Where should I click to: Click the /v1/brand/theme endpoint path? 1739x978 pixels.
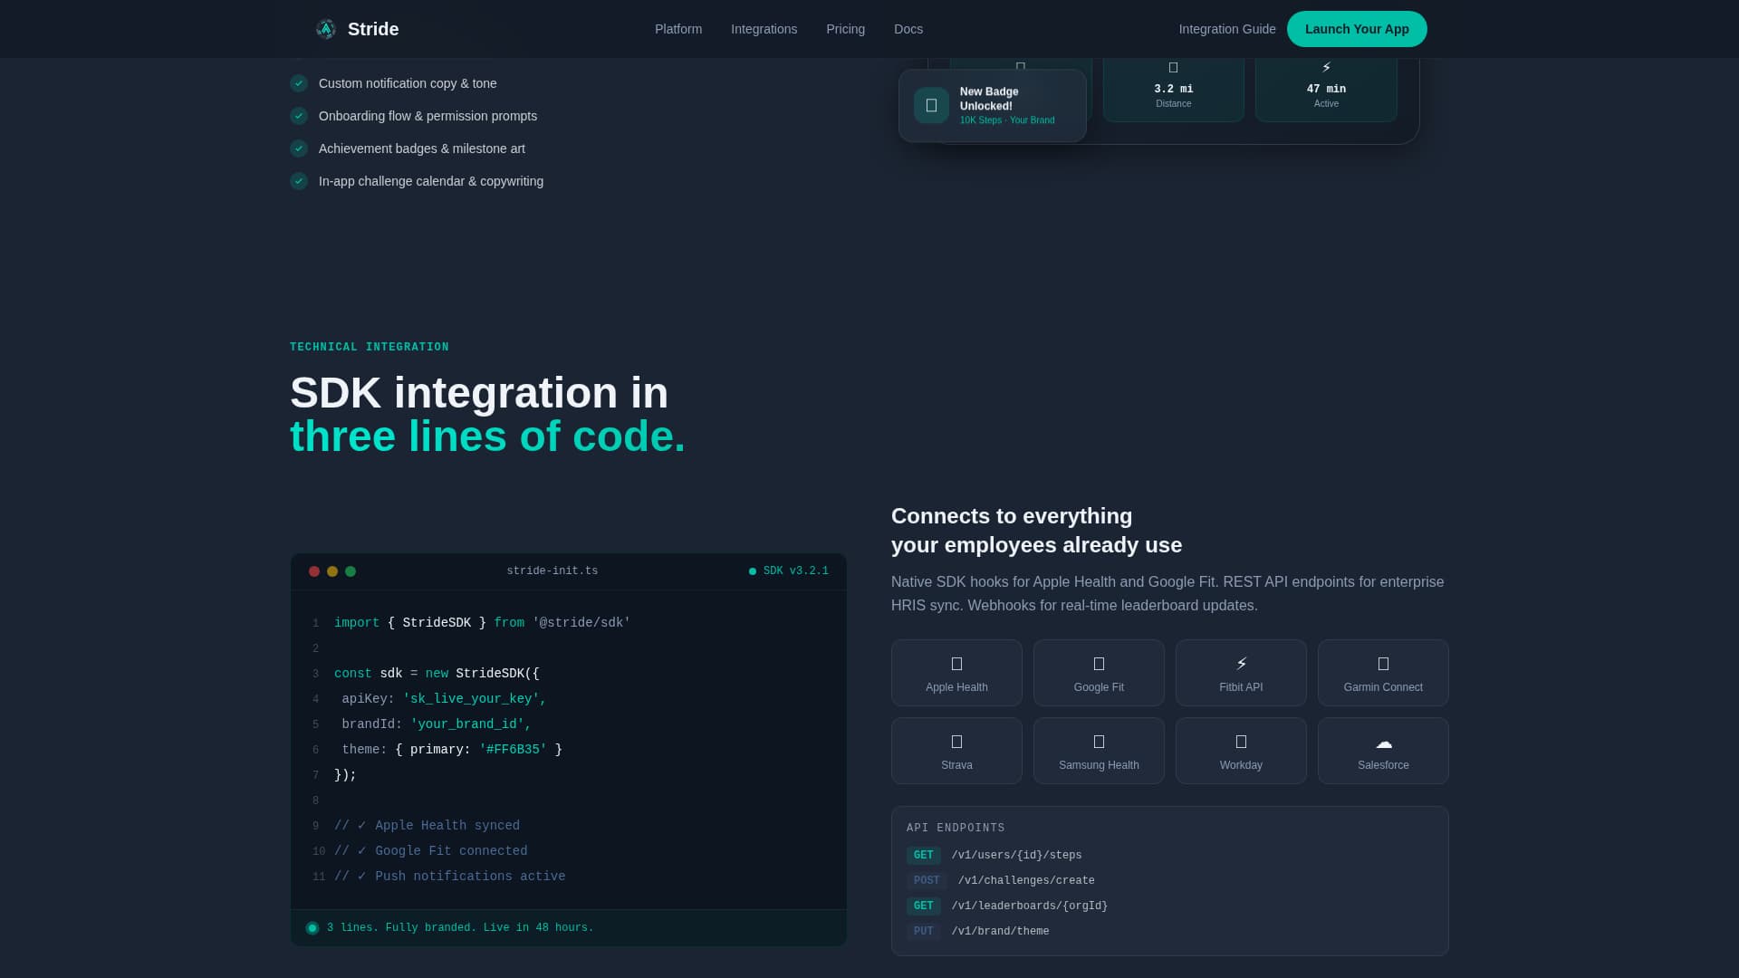pos(1000,932)
